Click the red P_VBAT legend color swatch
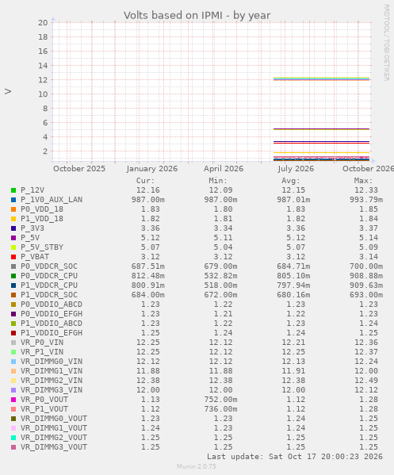Viewport: 394px width, 475px height. [x=13, y=257]
